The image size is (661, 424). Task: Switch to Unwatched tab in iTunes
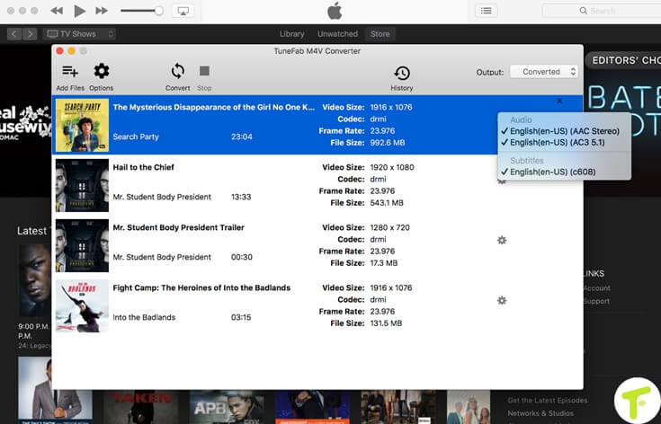coord(337,33)
